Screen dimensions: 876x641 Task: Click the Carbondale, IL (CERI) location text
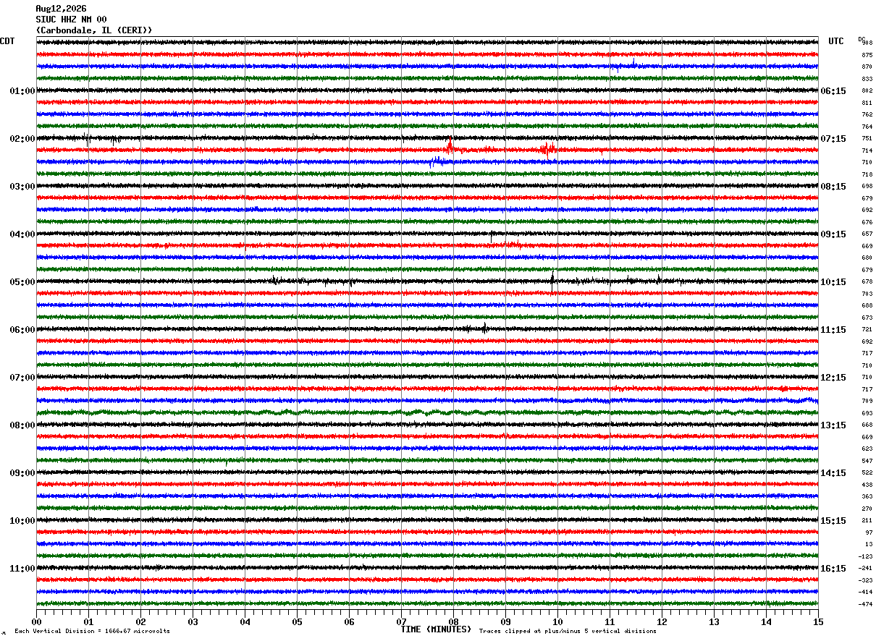click(94, 30)
